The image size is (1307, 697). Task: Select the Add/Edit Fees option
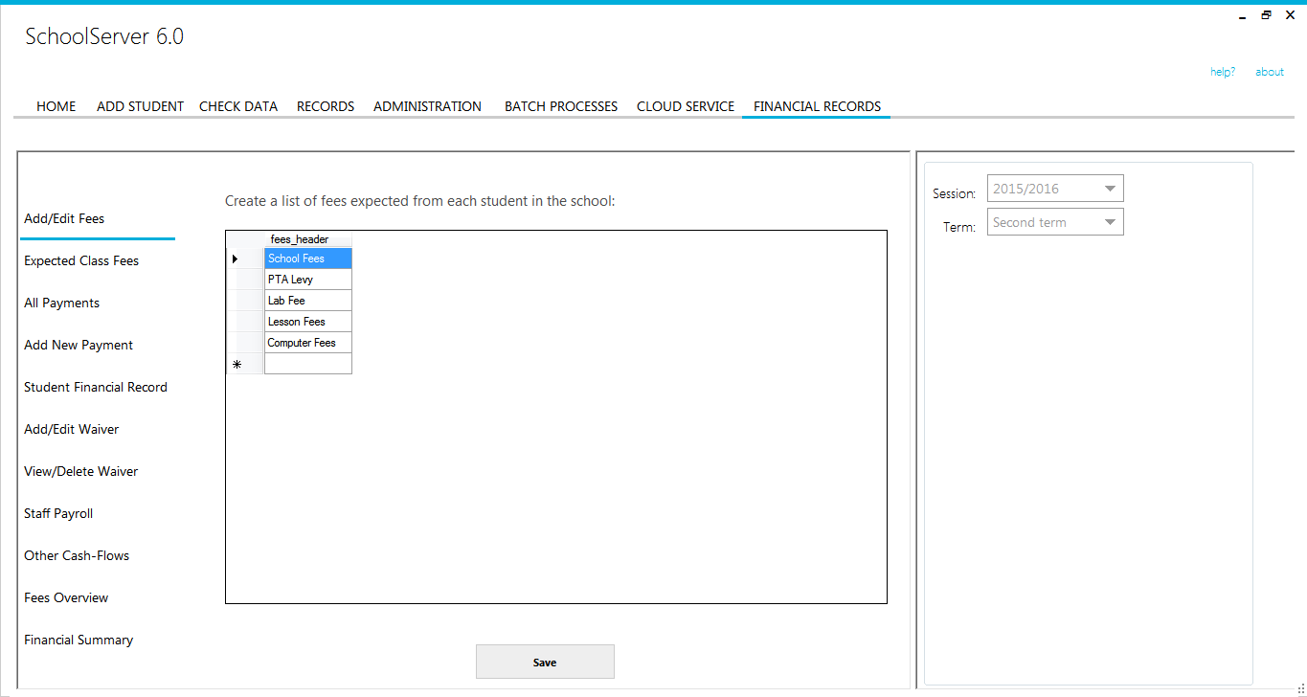tap(64, 218)
